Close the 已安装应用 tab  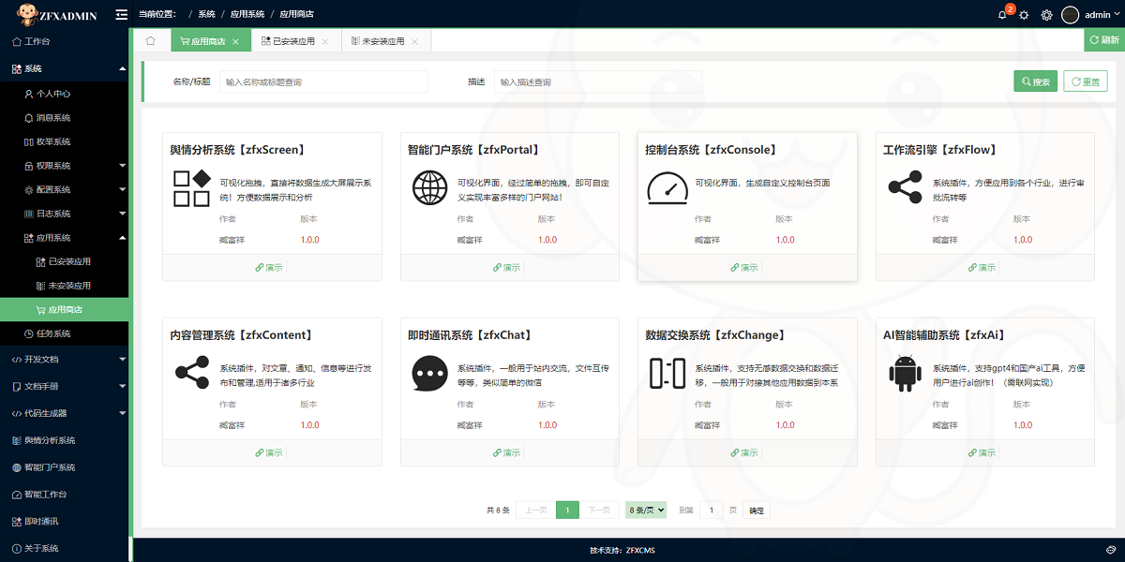[325, 41]
